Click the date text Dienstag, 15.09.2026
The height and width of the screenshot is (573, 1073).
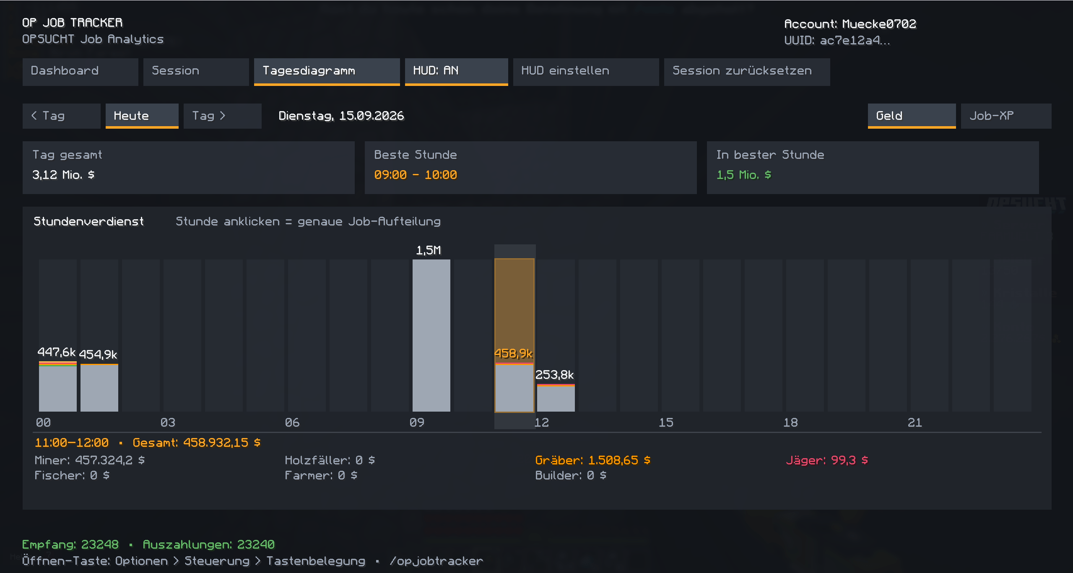[341, 116]
